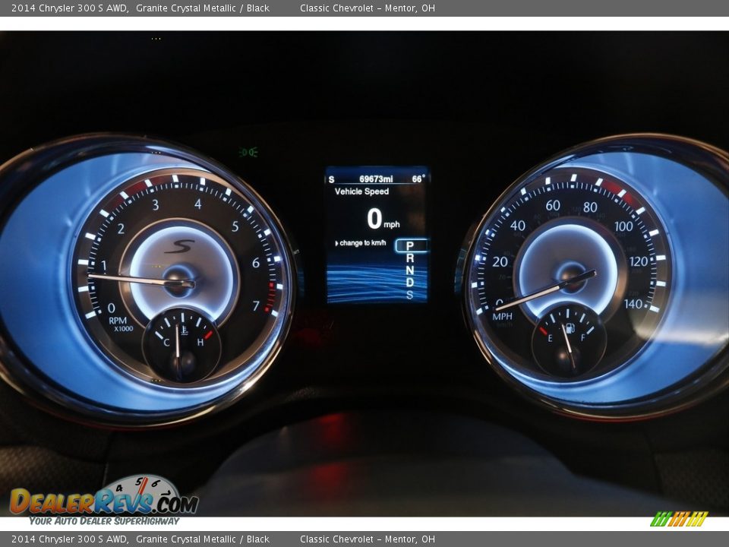Click the 7 mark on tachometer

[x=256, y=305]
